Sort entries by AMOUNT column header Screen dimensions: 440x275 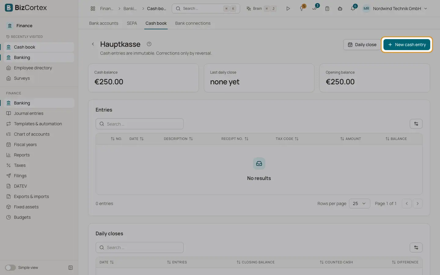pyautogui.click(x=350, y=139)
